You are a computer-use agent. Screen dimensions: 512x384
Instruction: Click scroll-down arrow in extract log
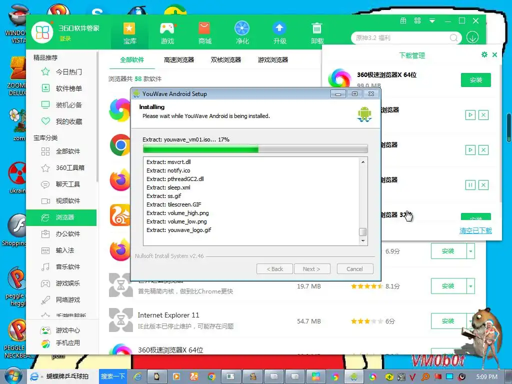pyautogui.click(x=363, y=241)
